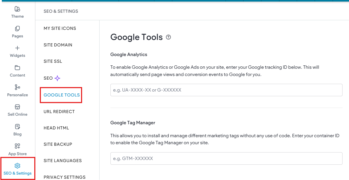The image size is (349, 180).
Task: Select Google Tools menu item
Action: pyautogui.click(x=62, y=95)
